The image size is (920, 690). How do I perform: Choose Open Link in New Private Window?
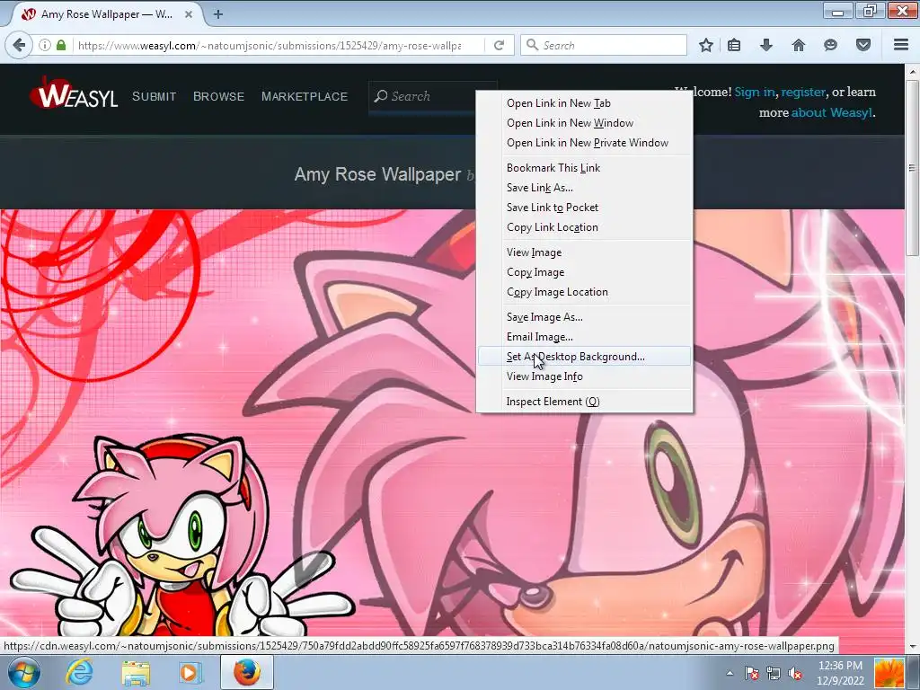tap(584, 143)
